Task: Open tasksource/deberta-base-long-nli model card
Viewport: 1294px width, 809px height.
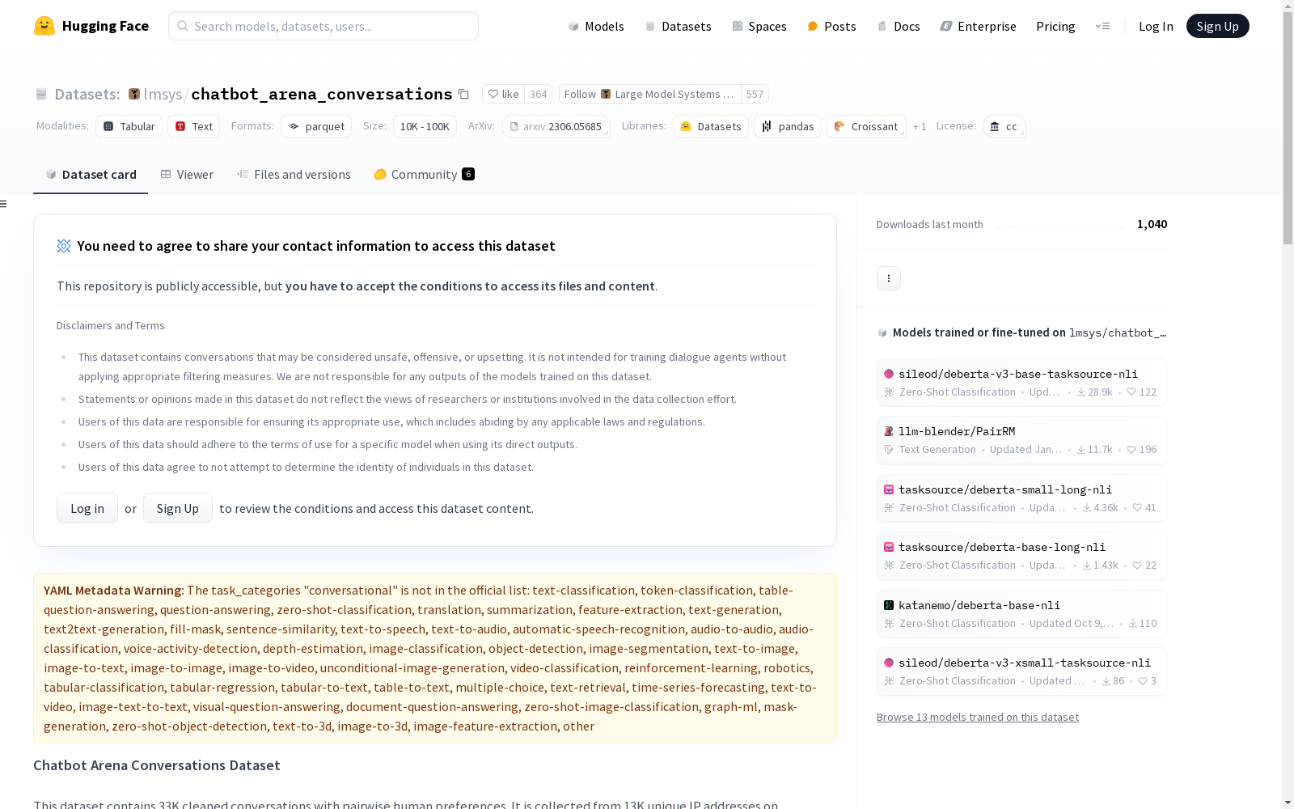Action: tap(1021, 556)
